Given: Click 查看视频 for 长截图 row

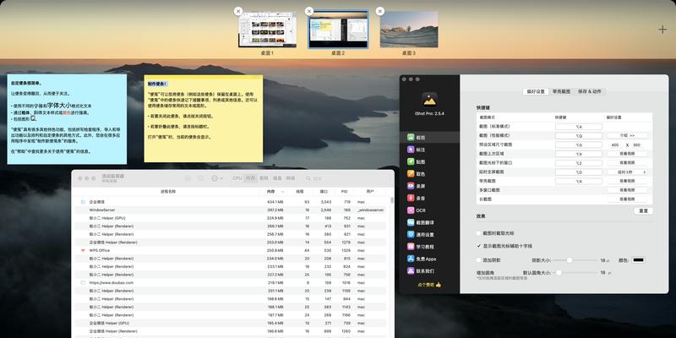Looking at the screenshot, I should click(627, 199).
